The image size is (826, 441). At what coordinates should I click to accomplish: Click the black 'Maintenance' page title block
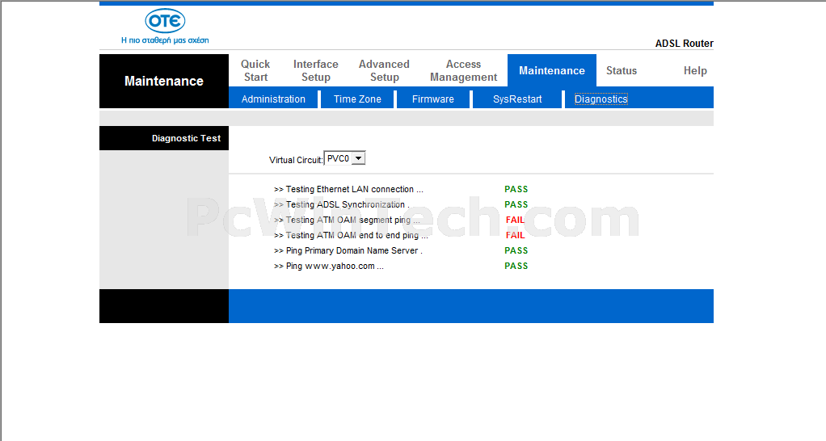tap(164, 81)
